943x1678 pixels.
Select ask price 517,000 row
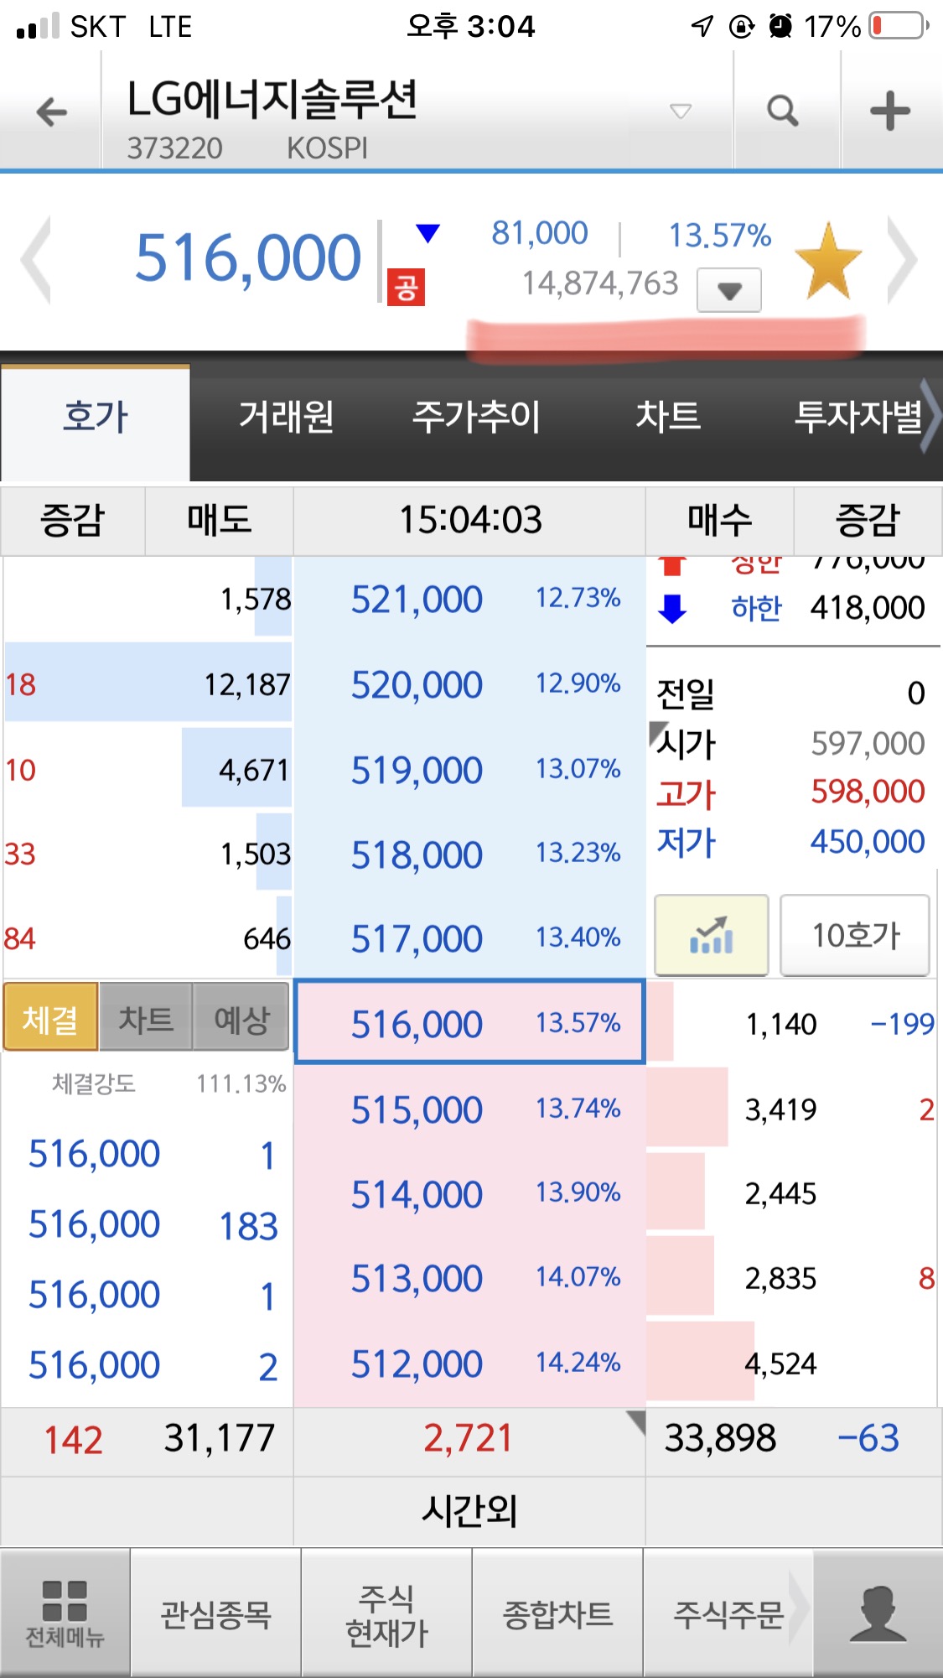coord(469,938)
